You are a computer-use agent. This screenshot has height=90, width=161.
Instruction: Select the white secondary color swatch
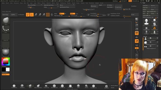[8, 69]
